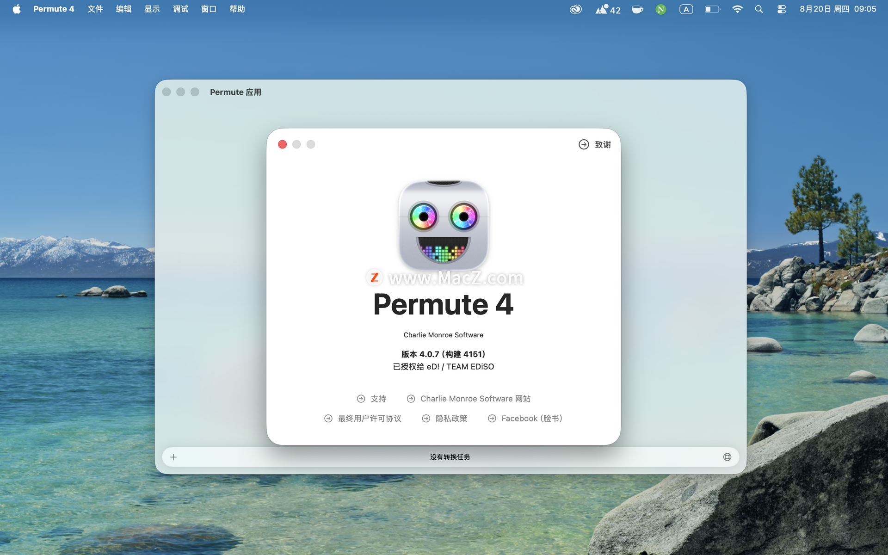Open the input source A indicator
Viewport: 888px width, 555px height.
(x=686, y=9)
